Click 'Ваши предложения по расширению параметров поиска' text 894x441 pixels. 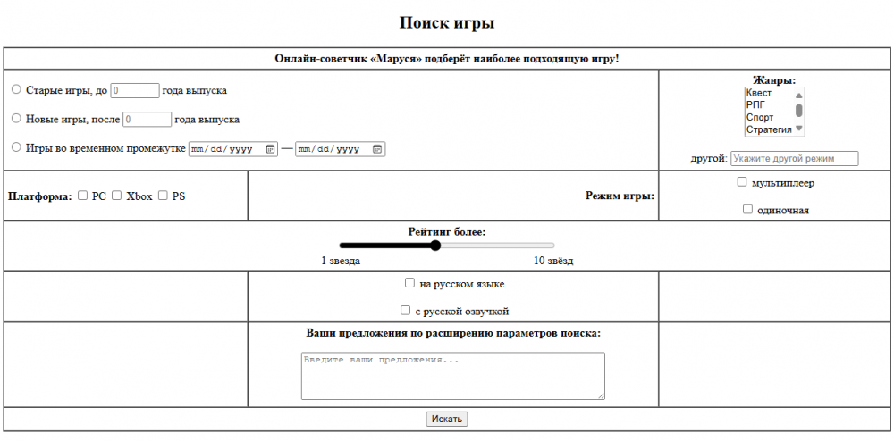pyautogui.click(x=453, y=333)
